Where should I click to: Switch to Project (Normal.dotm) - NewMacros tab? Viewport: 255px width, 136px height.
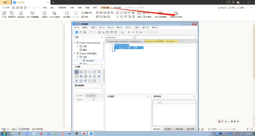coord(125,41)
